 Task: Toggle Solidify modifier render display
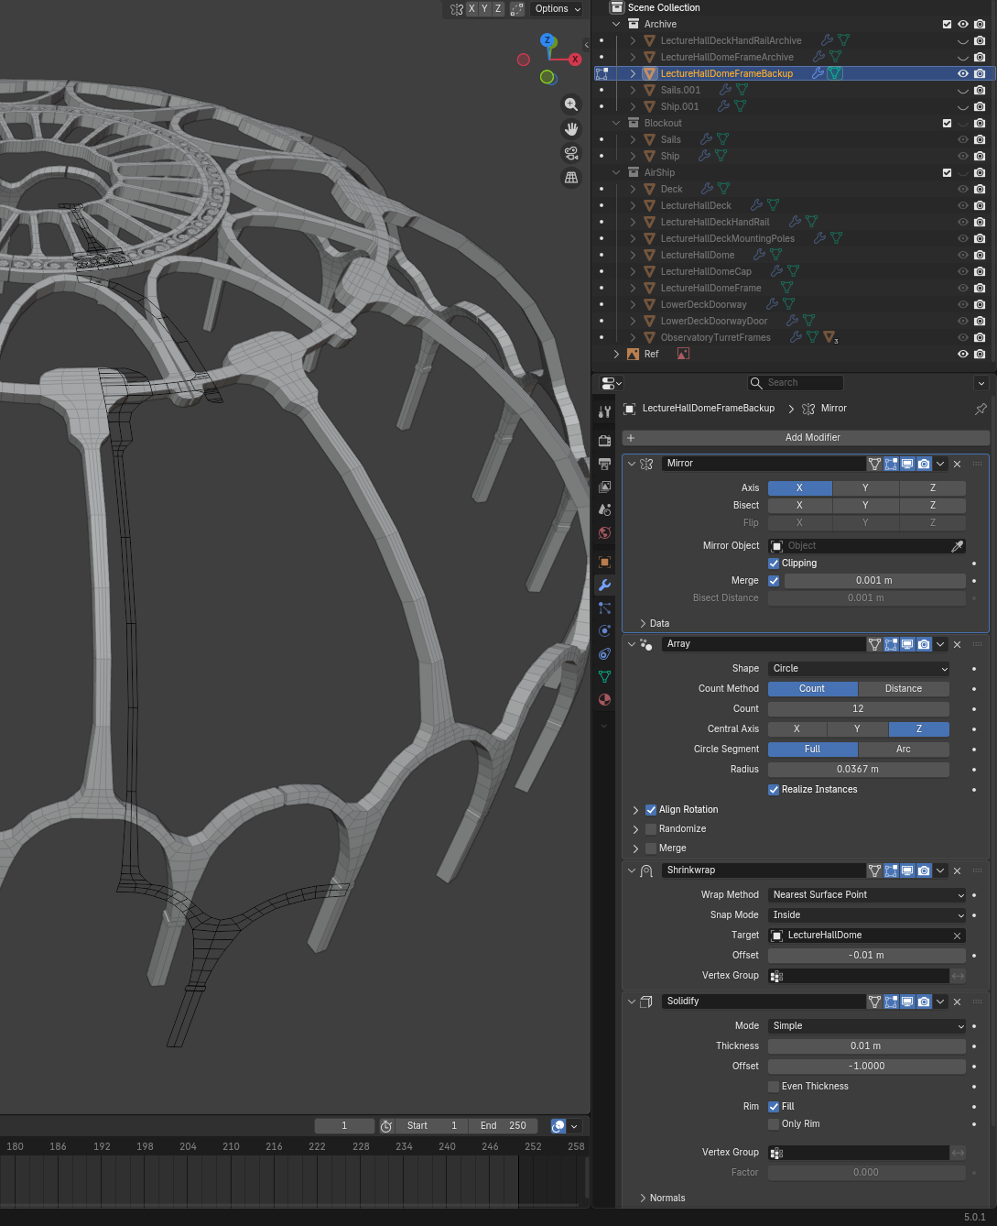(924, 1002)
